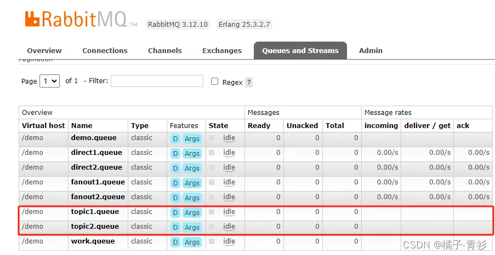The image size is (495, 255).
Task: Click the Args badge for fanout2.queue
Action: pos(192,198)
